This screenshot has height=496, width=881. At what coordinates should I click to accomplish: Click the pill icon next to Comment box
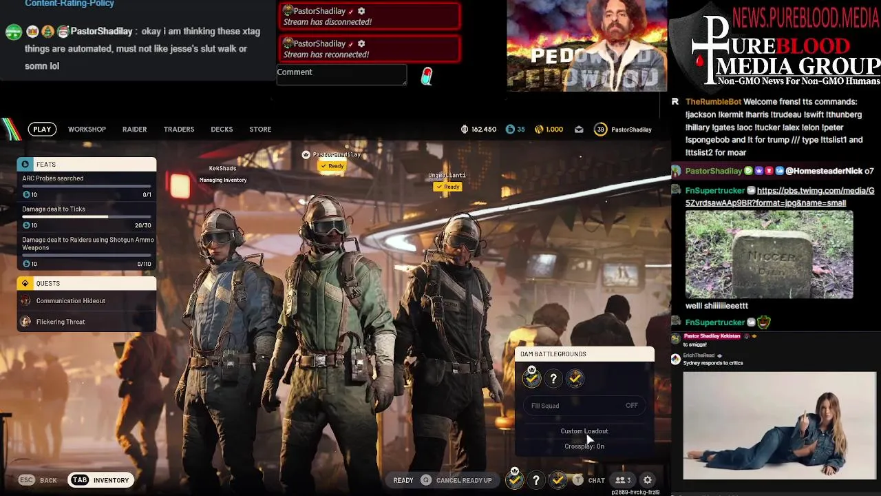[x=427, y=76]
